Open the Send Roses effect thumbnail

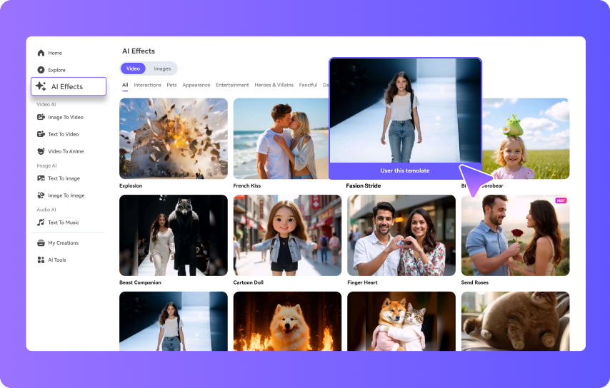click(516, 235)
